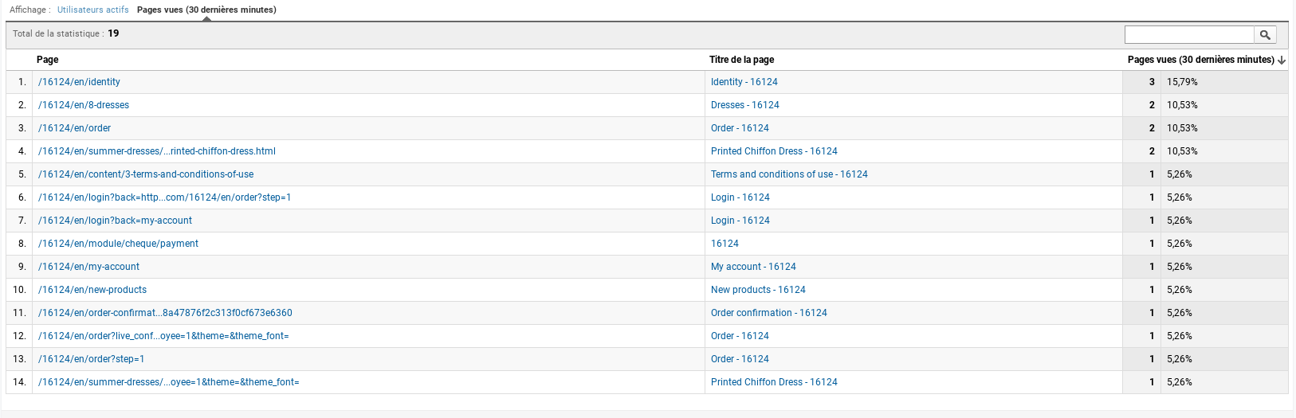Open the order?live_conf...theme_font= page link

[163, 336]
